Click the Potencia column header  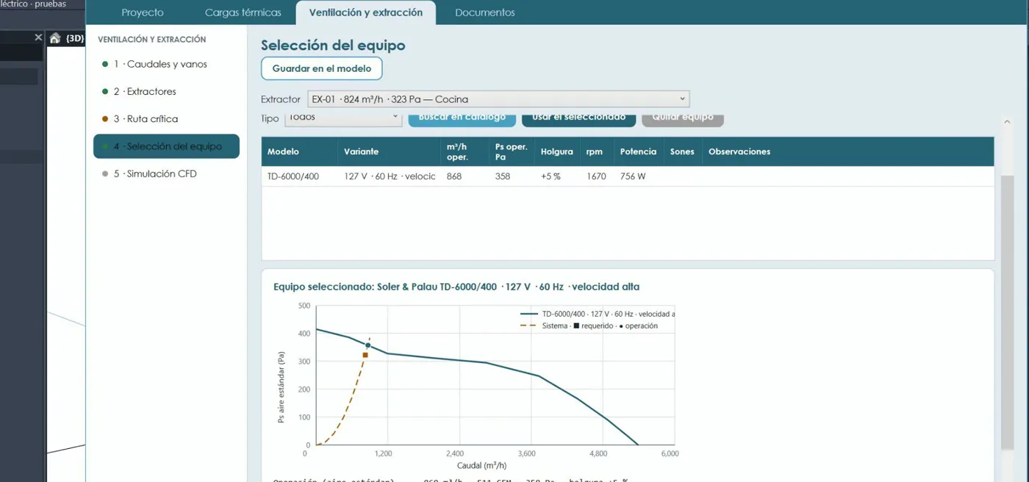coord(638,151)
